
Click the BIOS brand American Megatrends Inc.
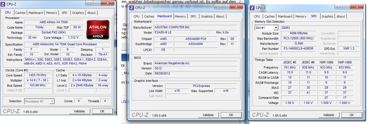195,63
